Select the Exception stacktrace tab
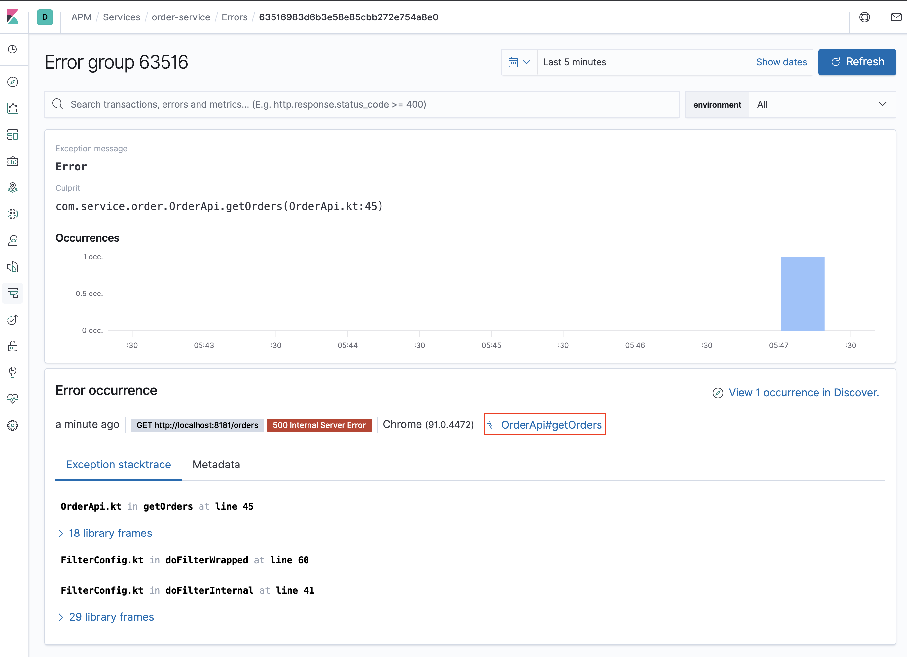Screen dimensions: 907x657 [x=118, y=465]
